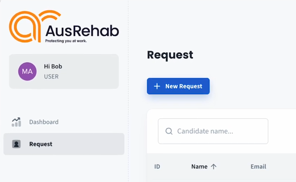Sort the table by Name column
Viewport: 296px width, 182px height.
tap(199, 167)
